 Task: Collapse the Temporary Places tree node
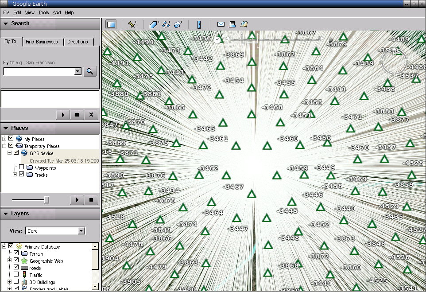click(x=4, y=146)
